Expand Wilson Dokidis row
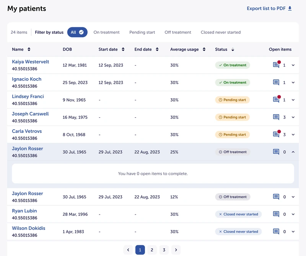The width and height of the screenshot is (306, 256). pos(293,231)
